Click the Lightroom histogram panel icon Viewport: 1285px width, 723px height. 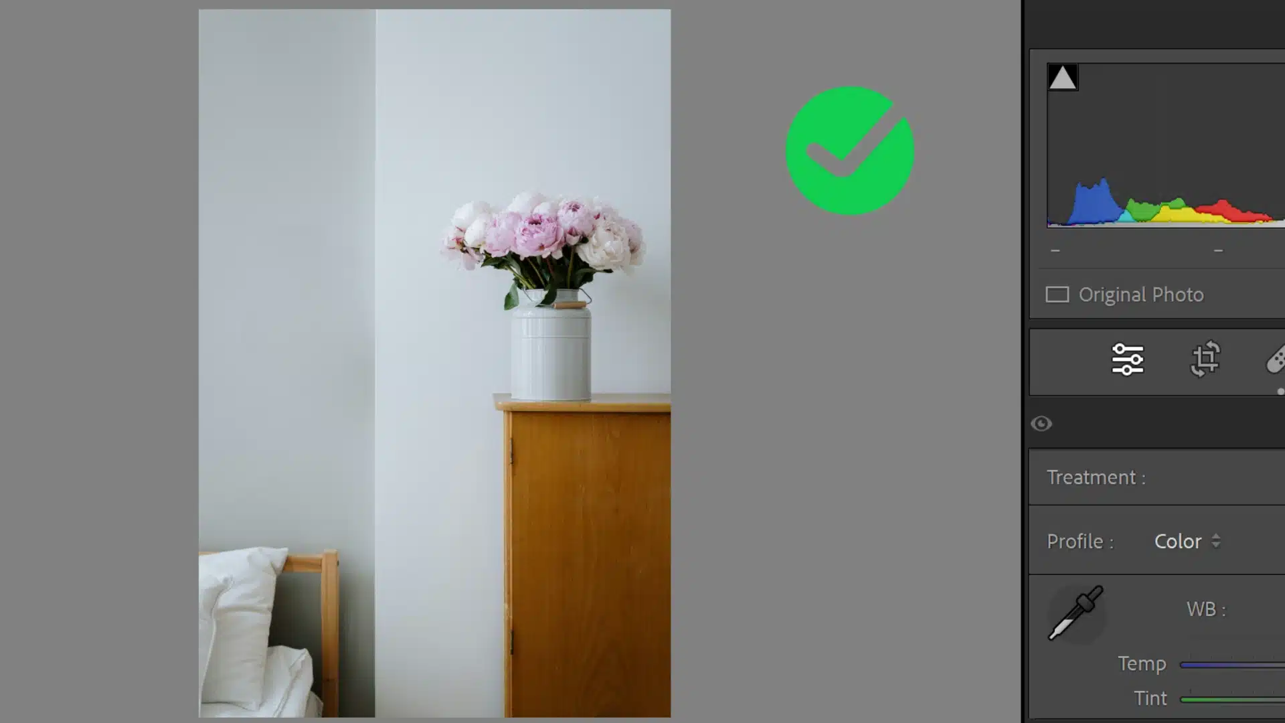(1063, 78)
